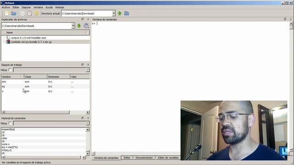Select the eq variable row
Viewport: 294px width, 165px height.
[x=45, y=87]
